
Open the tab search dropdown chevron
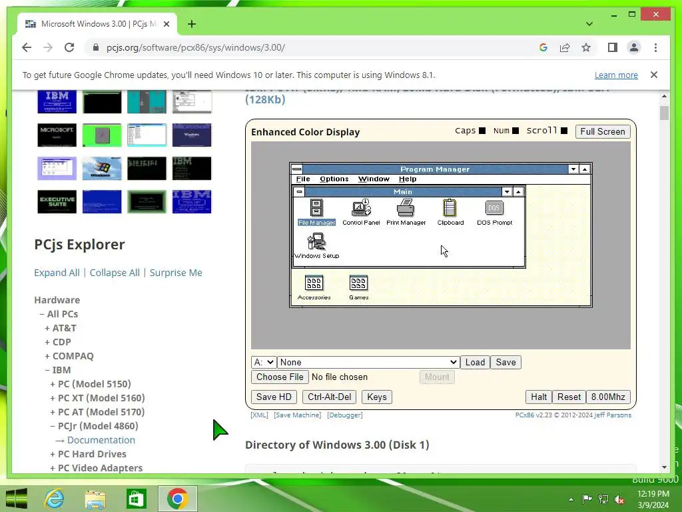tap(589, 24)
